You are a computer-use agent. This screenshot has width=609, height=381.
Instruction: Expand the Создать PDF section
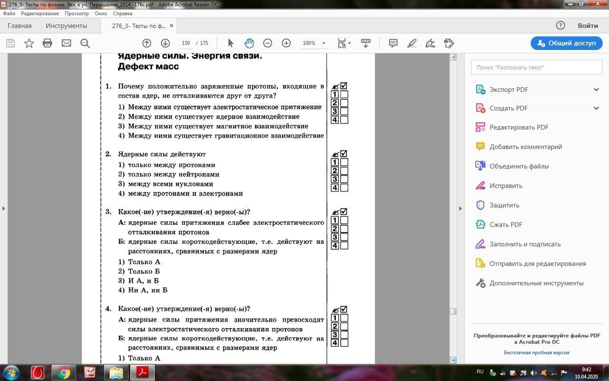point(596,108)
